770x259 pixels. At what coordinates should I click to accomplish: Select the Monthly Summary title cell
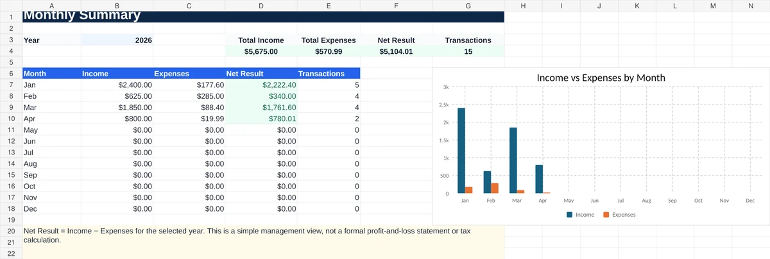263,16
